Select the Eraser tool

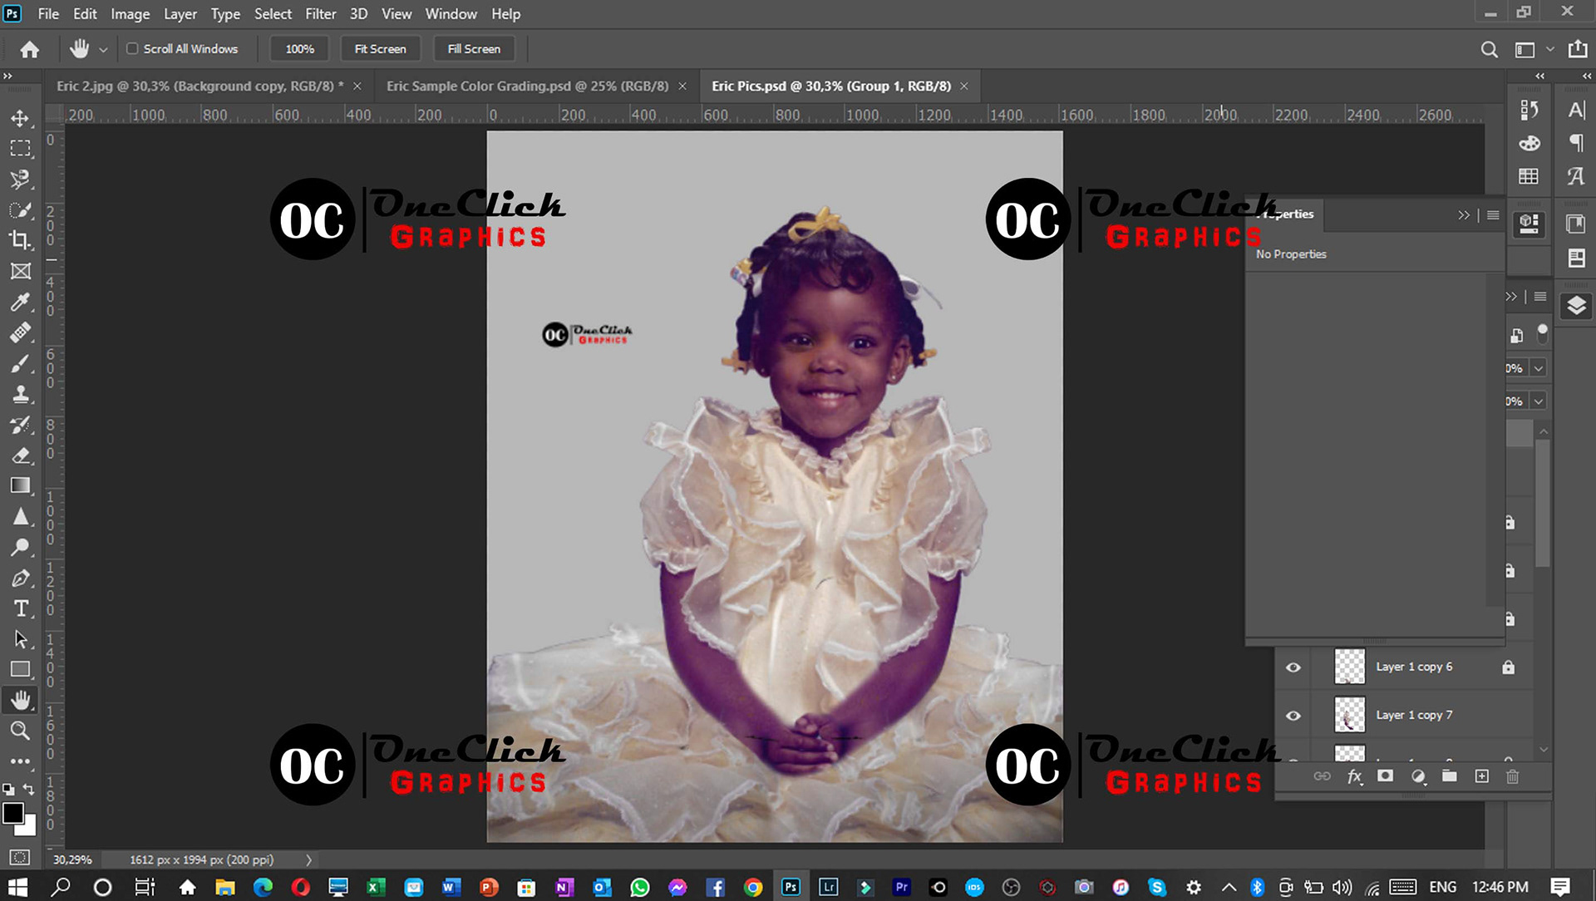point(20,455)
